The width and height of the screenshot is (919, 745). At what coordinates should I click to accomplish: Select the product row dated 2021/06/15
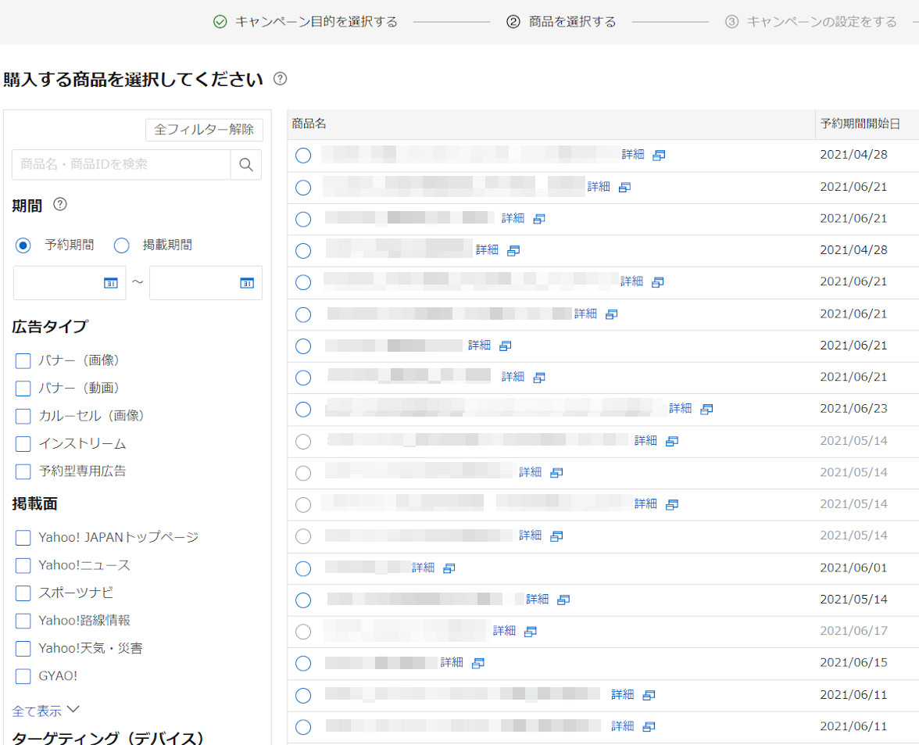tap(303, 663)
